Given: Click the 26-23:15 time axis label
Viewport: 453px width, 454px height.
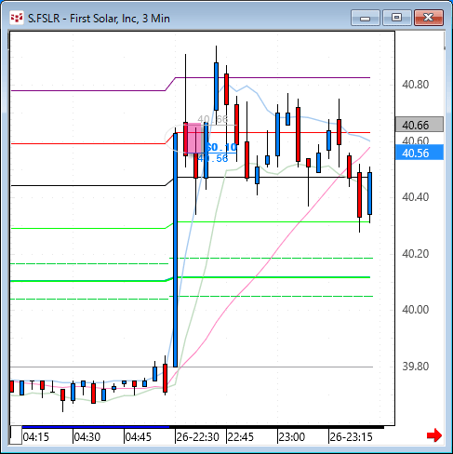Looking at the screenshot, I should coord(351,437).
